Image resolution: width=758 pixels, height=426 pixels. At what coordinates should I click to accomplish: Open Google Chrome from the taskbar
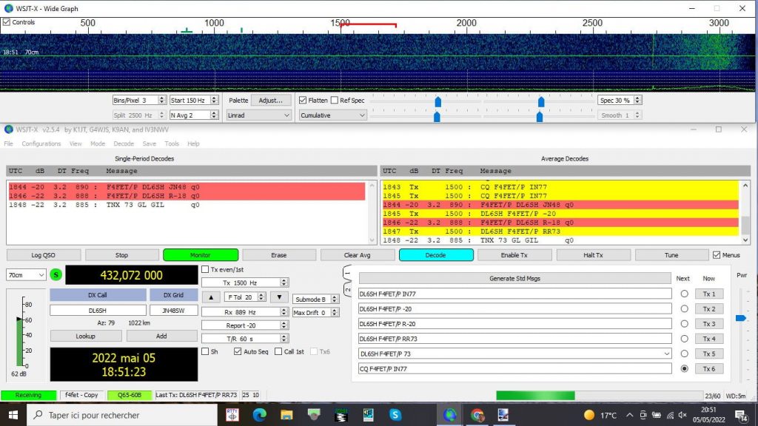pos(477,415)
